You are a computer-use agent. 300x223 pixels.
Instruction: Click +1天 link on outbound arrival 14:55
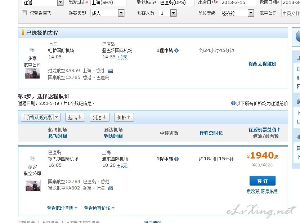[122, 57]
